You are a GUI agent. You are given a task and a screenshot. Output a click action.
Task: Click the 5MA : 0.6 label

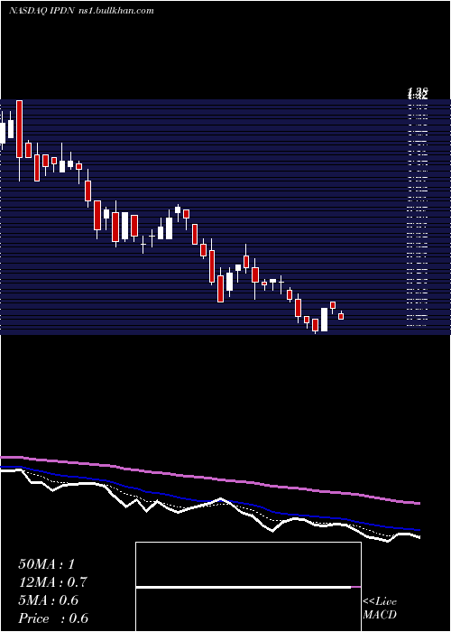pyautogui.click(x=49, y=600)
